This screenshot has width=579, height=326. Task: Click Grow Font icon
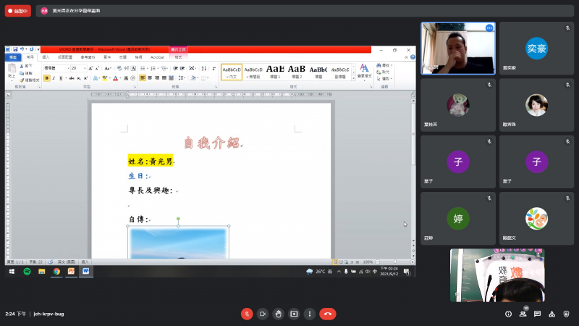(90, 68)
